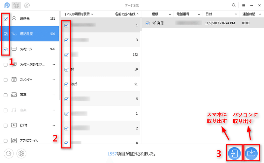The height and width of the screenshot is (163, 264).
Task: Click the contact list scrollbar
Action: [x=141, y=25]
